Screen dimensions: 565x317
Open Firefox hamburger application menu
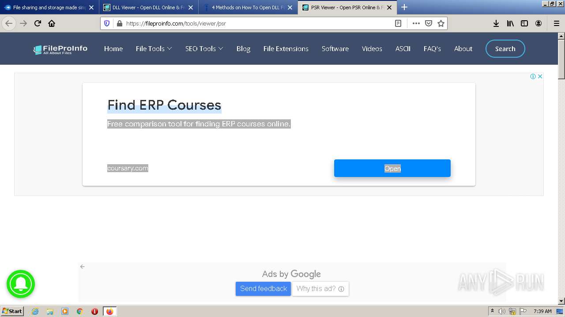tap(556, 23)
